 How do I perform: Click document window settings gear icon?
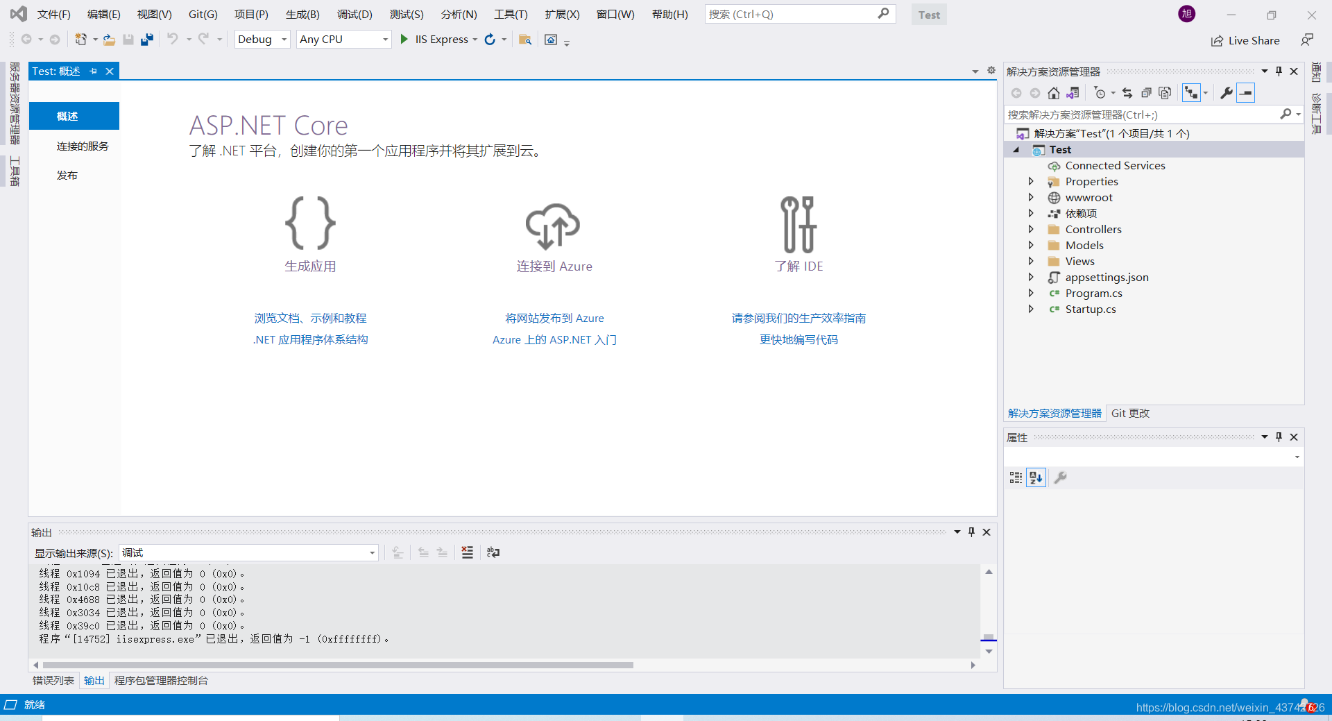tap(991, 71)
